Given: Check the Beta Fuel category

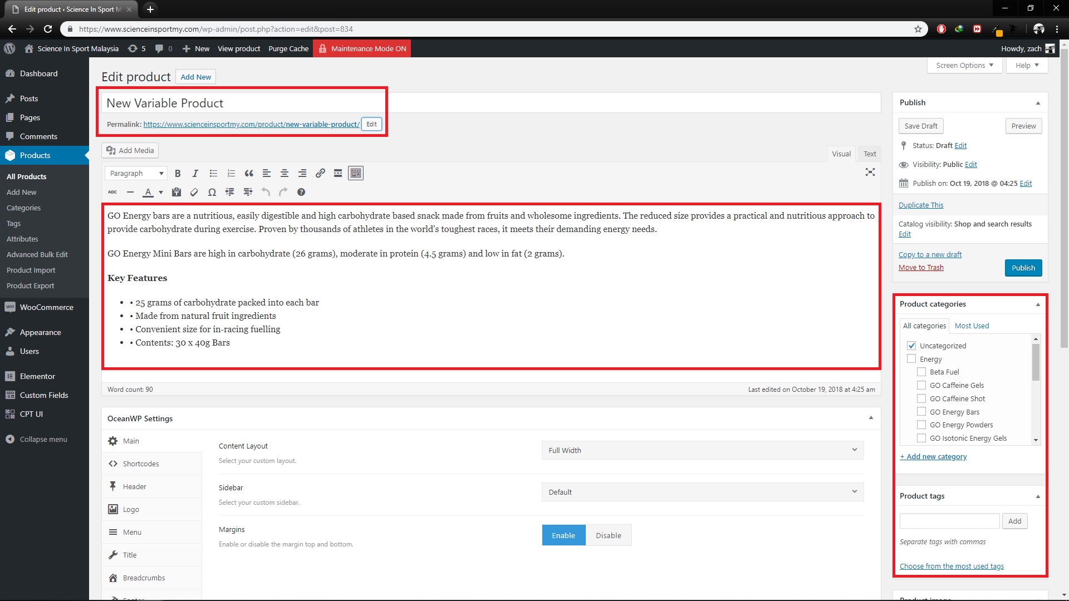Looking at the screenshot, I should click(x=921, y=372).
